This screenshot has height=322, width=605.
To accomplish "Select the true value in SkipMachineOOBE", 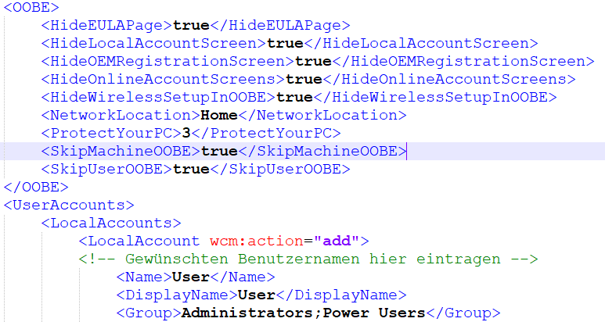I will coord(220,151).
